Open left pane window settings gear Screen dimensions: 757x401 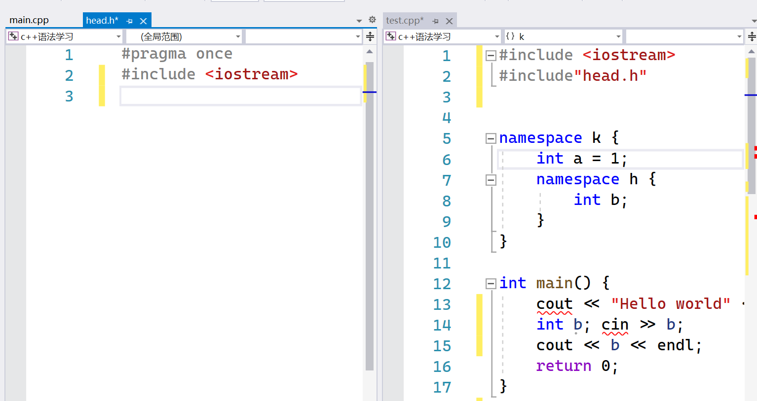click(x=372, y=20)
